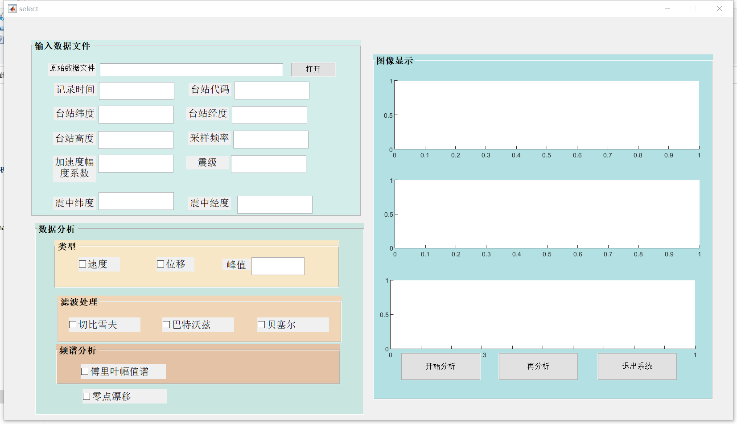Click the middle plot axes area
The image size is (737, 424).
547,214
